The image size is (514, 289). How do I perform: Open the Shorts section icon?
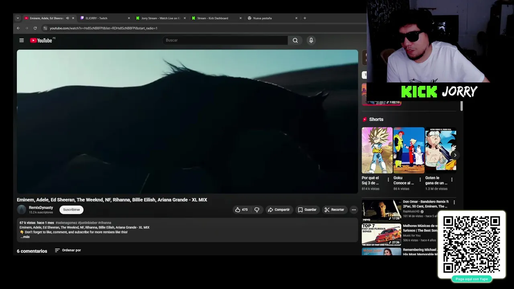pyautogui.click(x=365, y=119)
